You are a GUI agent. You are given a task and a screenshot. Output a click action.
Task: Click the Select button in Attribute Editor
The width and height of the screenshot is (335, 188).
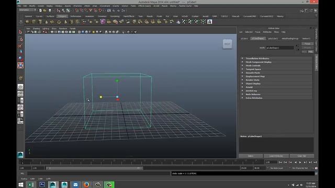tap(251, 156)
